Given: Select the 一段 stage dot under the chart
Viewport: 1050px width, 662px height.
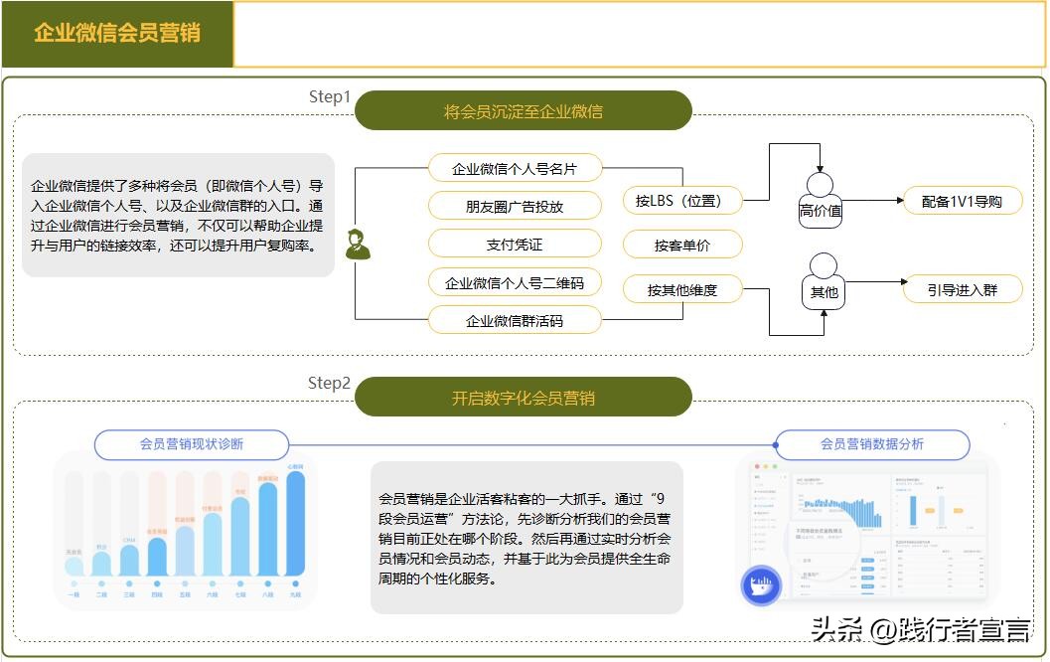Looking at the screenshot, I should pyautogui.click(x=74, y=582).
